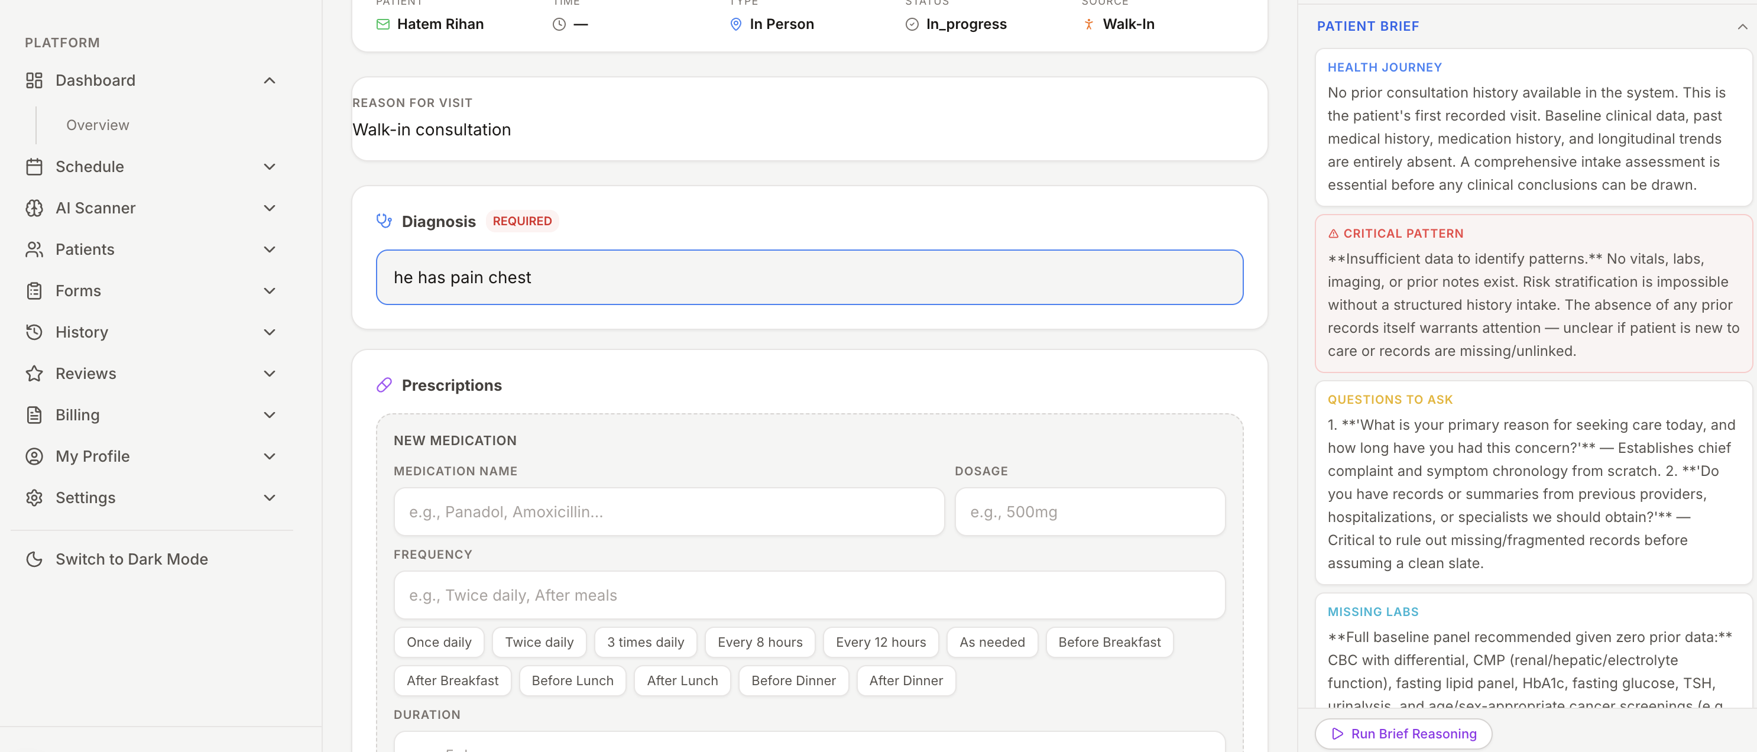Select the 3 times daily chip
Screen dimensions: 1757x752
(x=645, y=642)
